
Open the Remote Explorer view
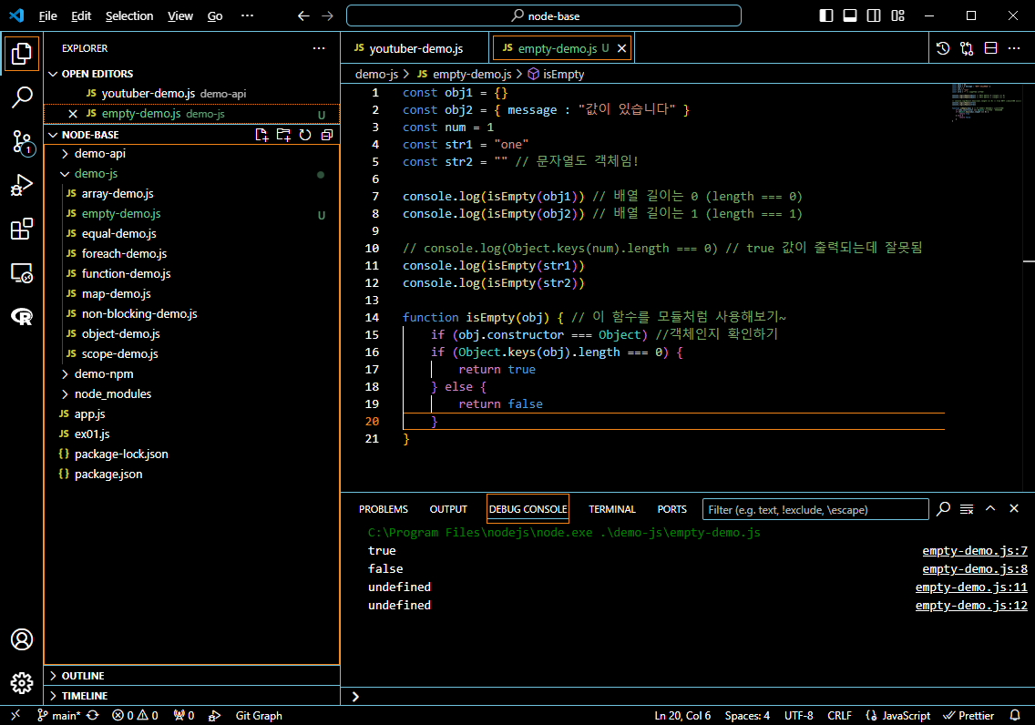click(x=22, y=273)
